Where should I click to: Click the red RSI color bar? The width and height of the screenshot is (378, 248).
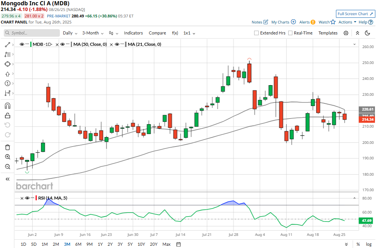(x=36, y=198)
